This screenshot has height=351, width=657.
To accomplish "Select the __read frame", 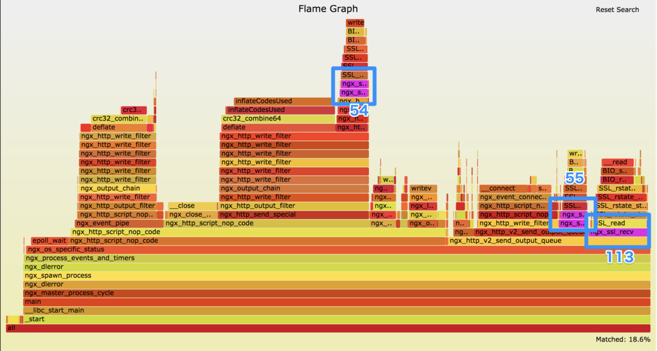I will [617, 162].
